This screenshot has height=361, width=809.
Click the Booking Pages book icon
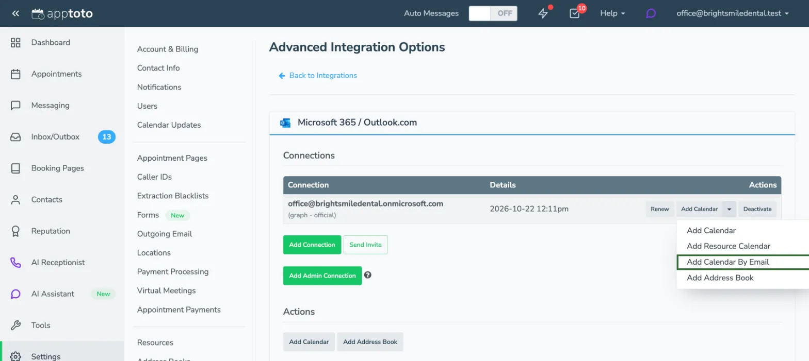point(15,168)
